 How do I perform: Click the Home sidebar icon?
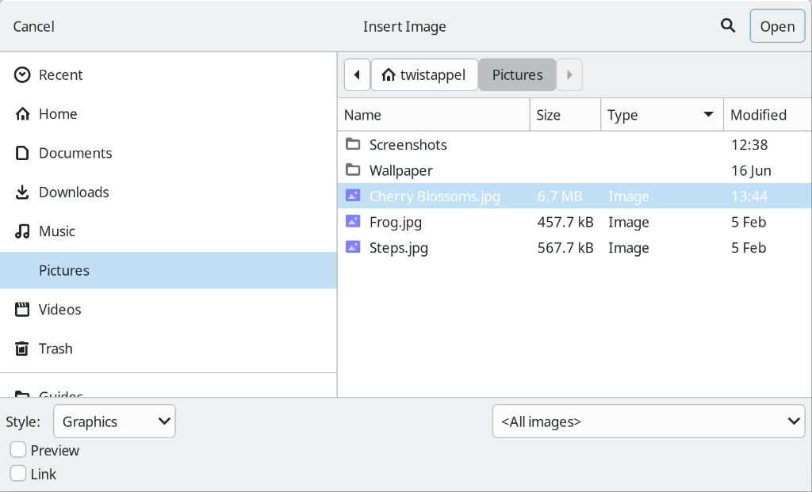coord(21,113)
